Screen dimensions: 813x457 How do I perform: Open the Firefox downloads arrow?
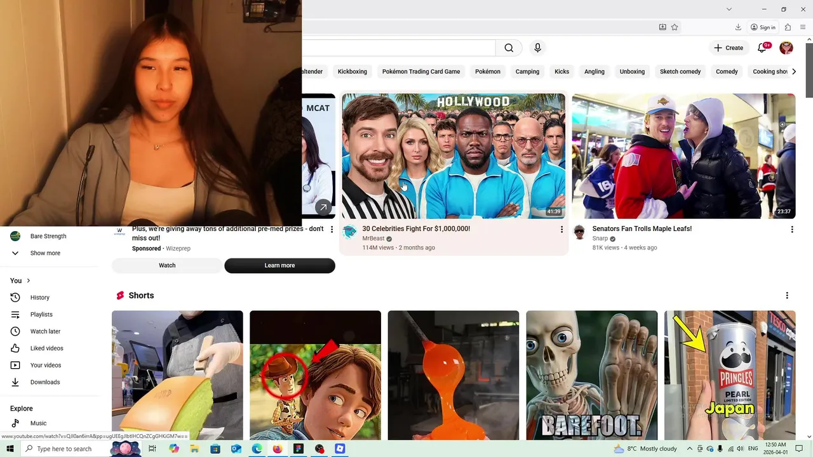pos(738,27)
